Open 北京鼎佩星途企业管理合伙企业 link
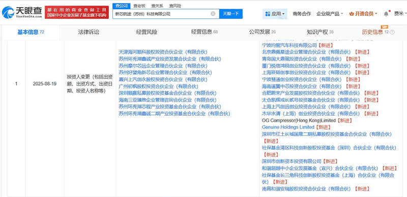 tap(306, 52)
